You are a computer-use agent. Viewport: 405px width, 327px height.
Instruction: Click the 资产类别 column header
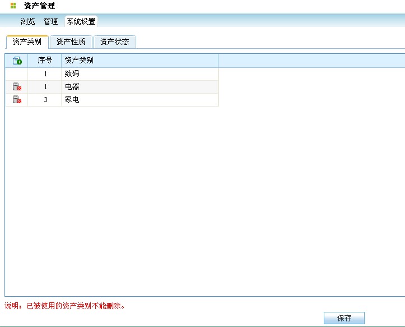[79, 61]
